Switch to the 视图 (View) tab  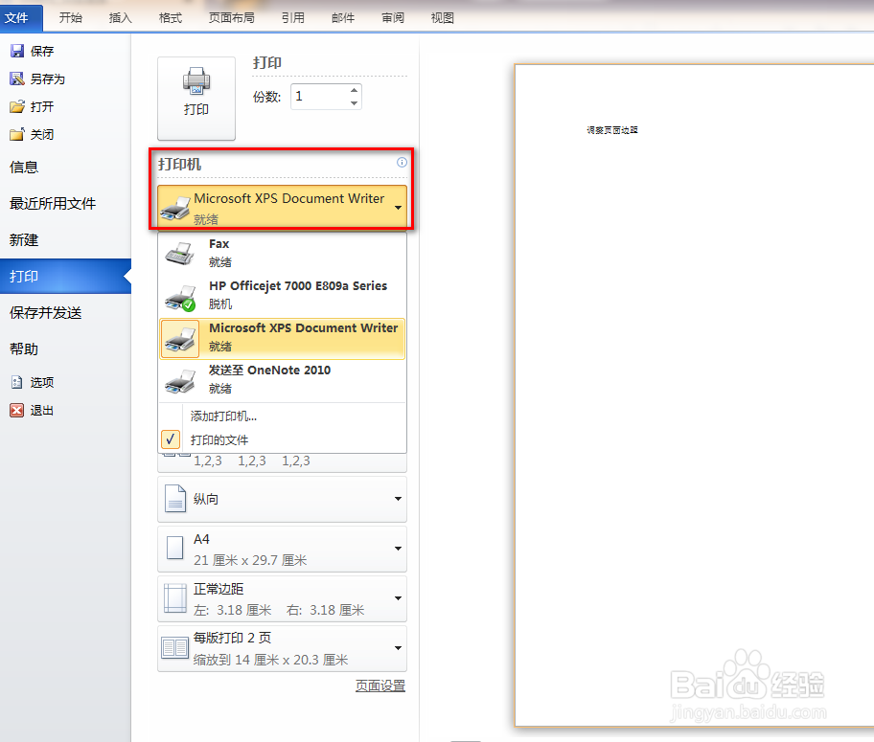pyautogui.click(x=443, y=18)
